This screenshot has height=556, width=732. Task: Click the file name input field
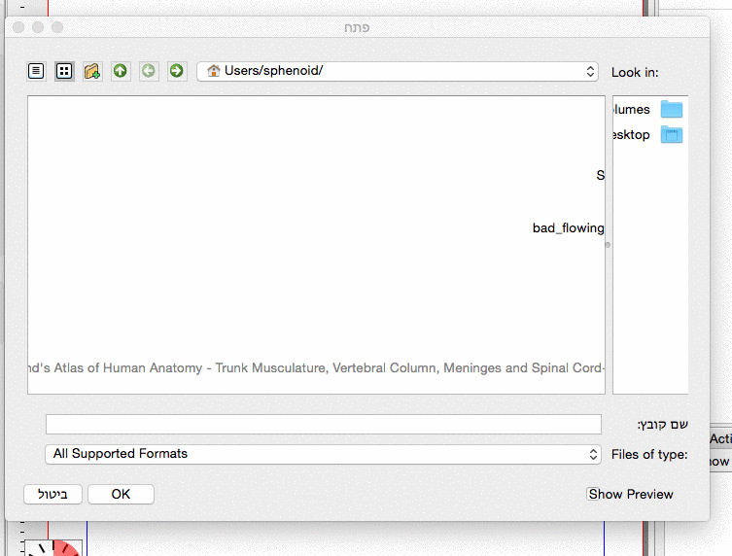(x=323, y=424)
